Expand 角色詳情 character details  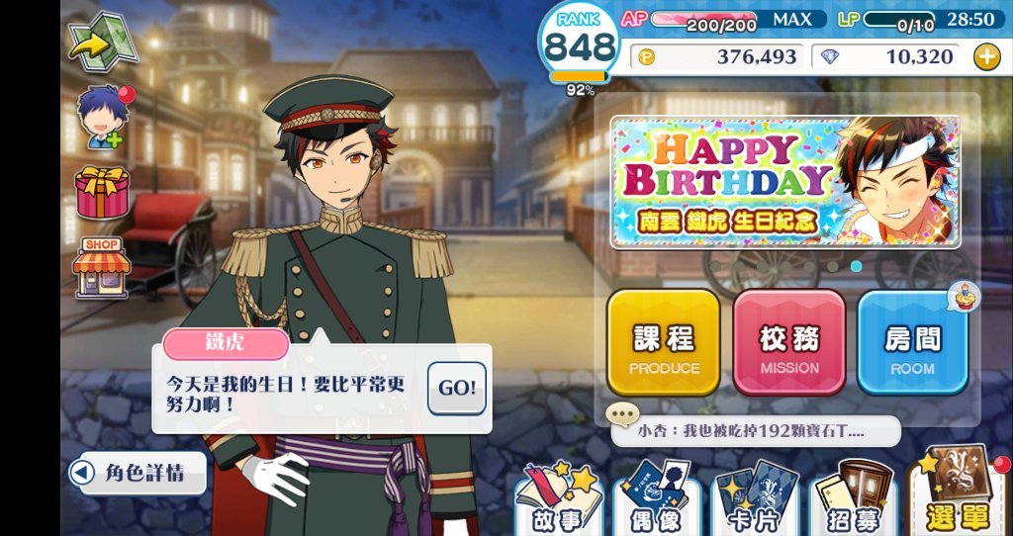138,473
